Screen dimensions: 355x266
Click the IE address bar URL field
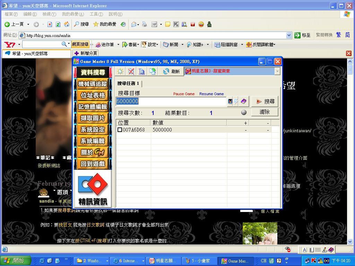pyautogui.click(x=153, y=36)
